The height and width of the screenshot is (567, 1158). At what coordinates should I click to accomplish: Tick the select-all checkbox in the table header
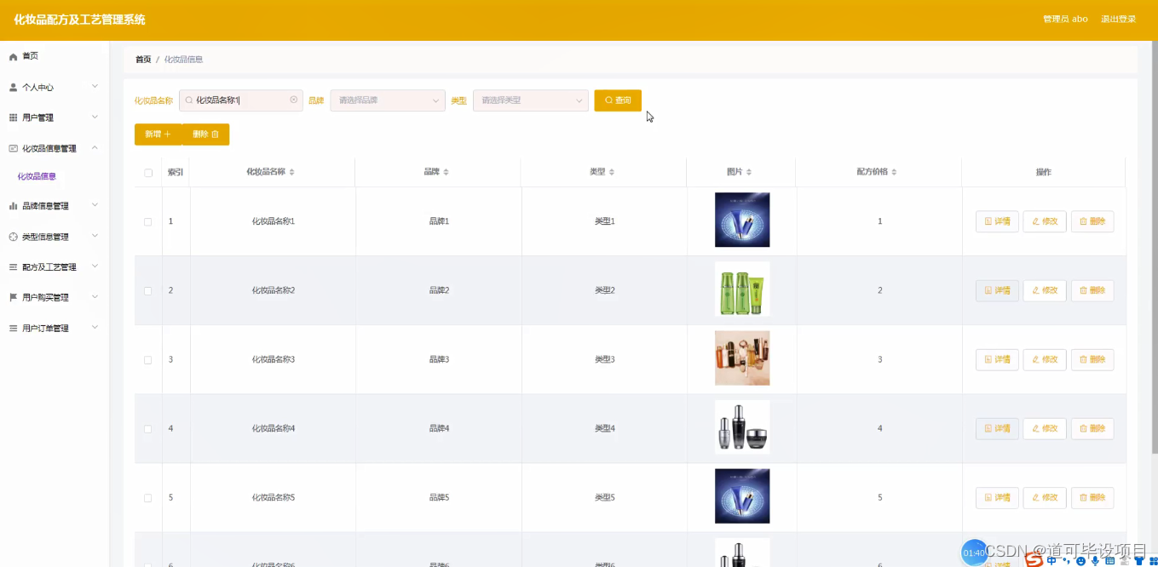coord(148,173)
